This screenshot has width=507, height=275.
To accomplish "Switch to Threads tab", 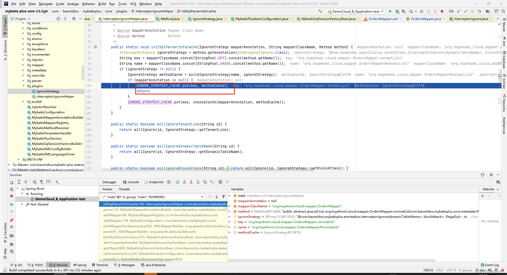I will pos(124,189).
